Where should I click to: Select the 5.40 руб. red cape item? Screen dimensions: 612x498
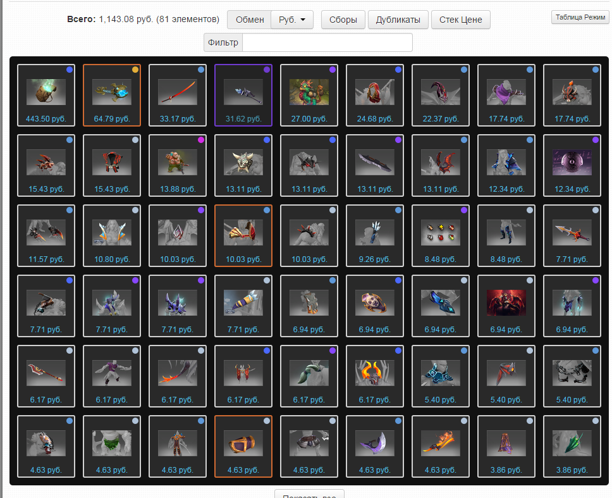(506, 376)
